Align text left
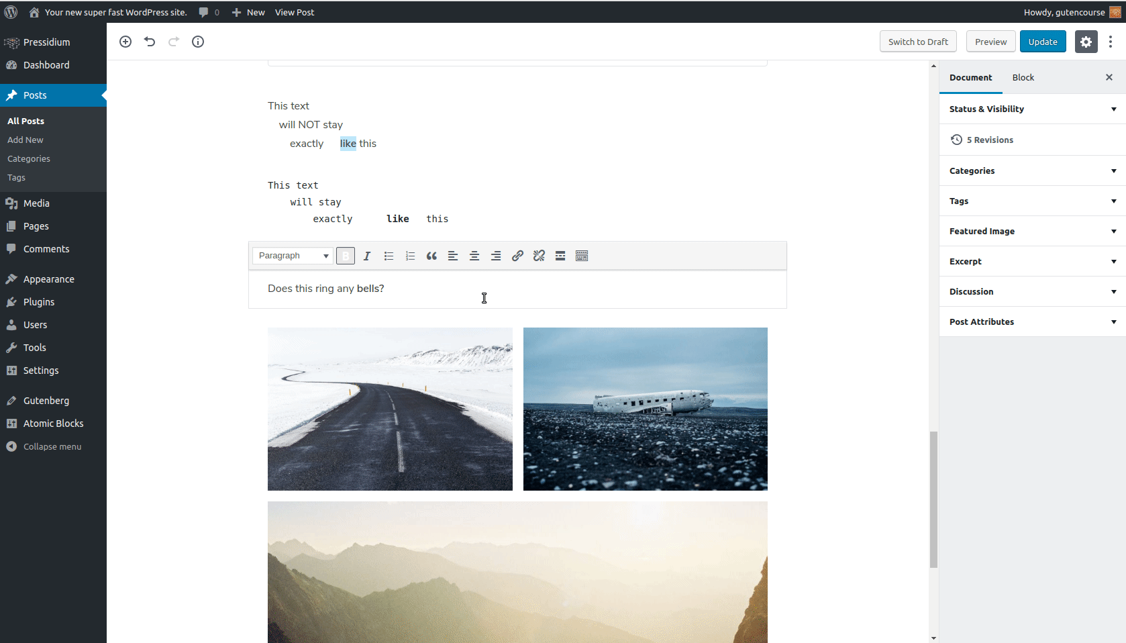The height and width of the screenshot is (643, 1126). coord(453,256)
